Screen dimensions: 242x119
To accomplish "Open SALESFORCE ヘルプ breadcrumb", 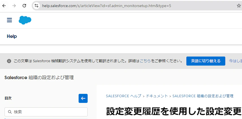I will (x=124, y=96).
